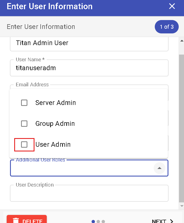This screenshot has width=184, height=223.
Task: Choose the Group Admin option label
Action: coord(55,124)
